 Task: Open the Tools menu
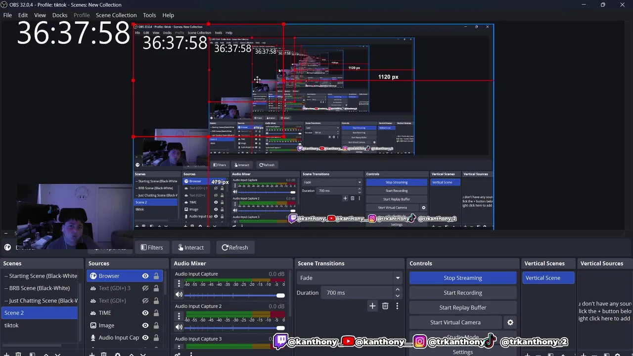coord(149,15)
